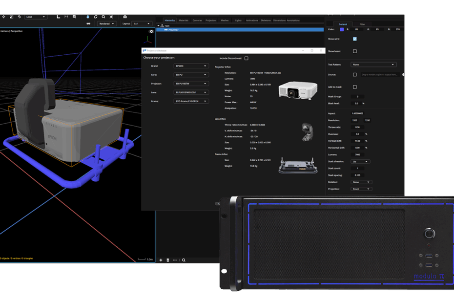This screenshot has height=303, width=454.
Task: Select the General tab in properties panel
Action: pyautogui.click(x=343, y=24)
